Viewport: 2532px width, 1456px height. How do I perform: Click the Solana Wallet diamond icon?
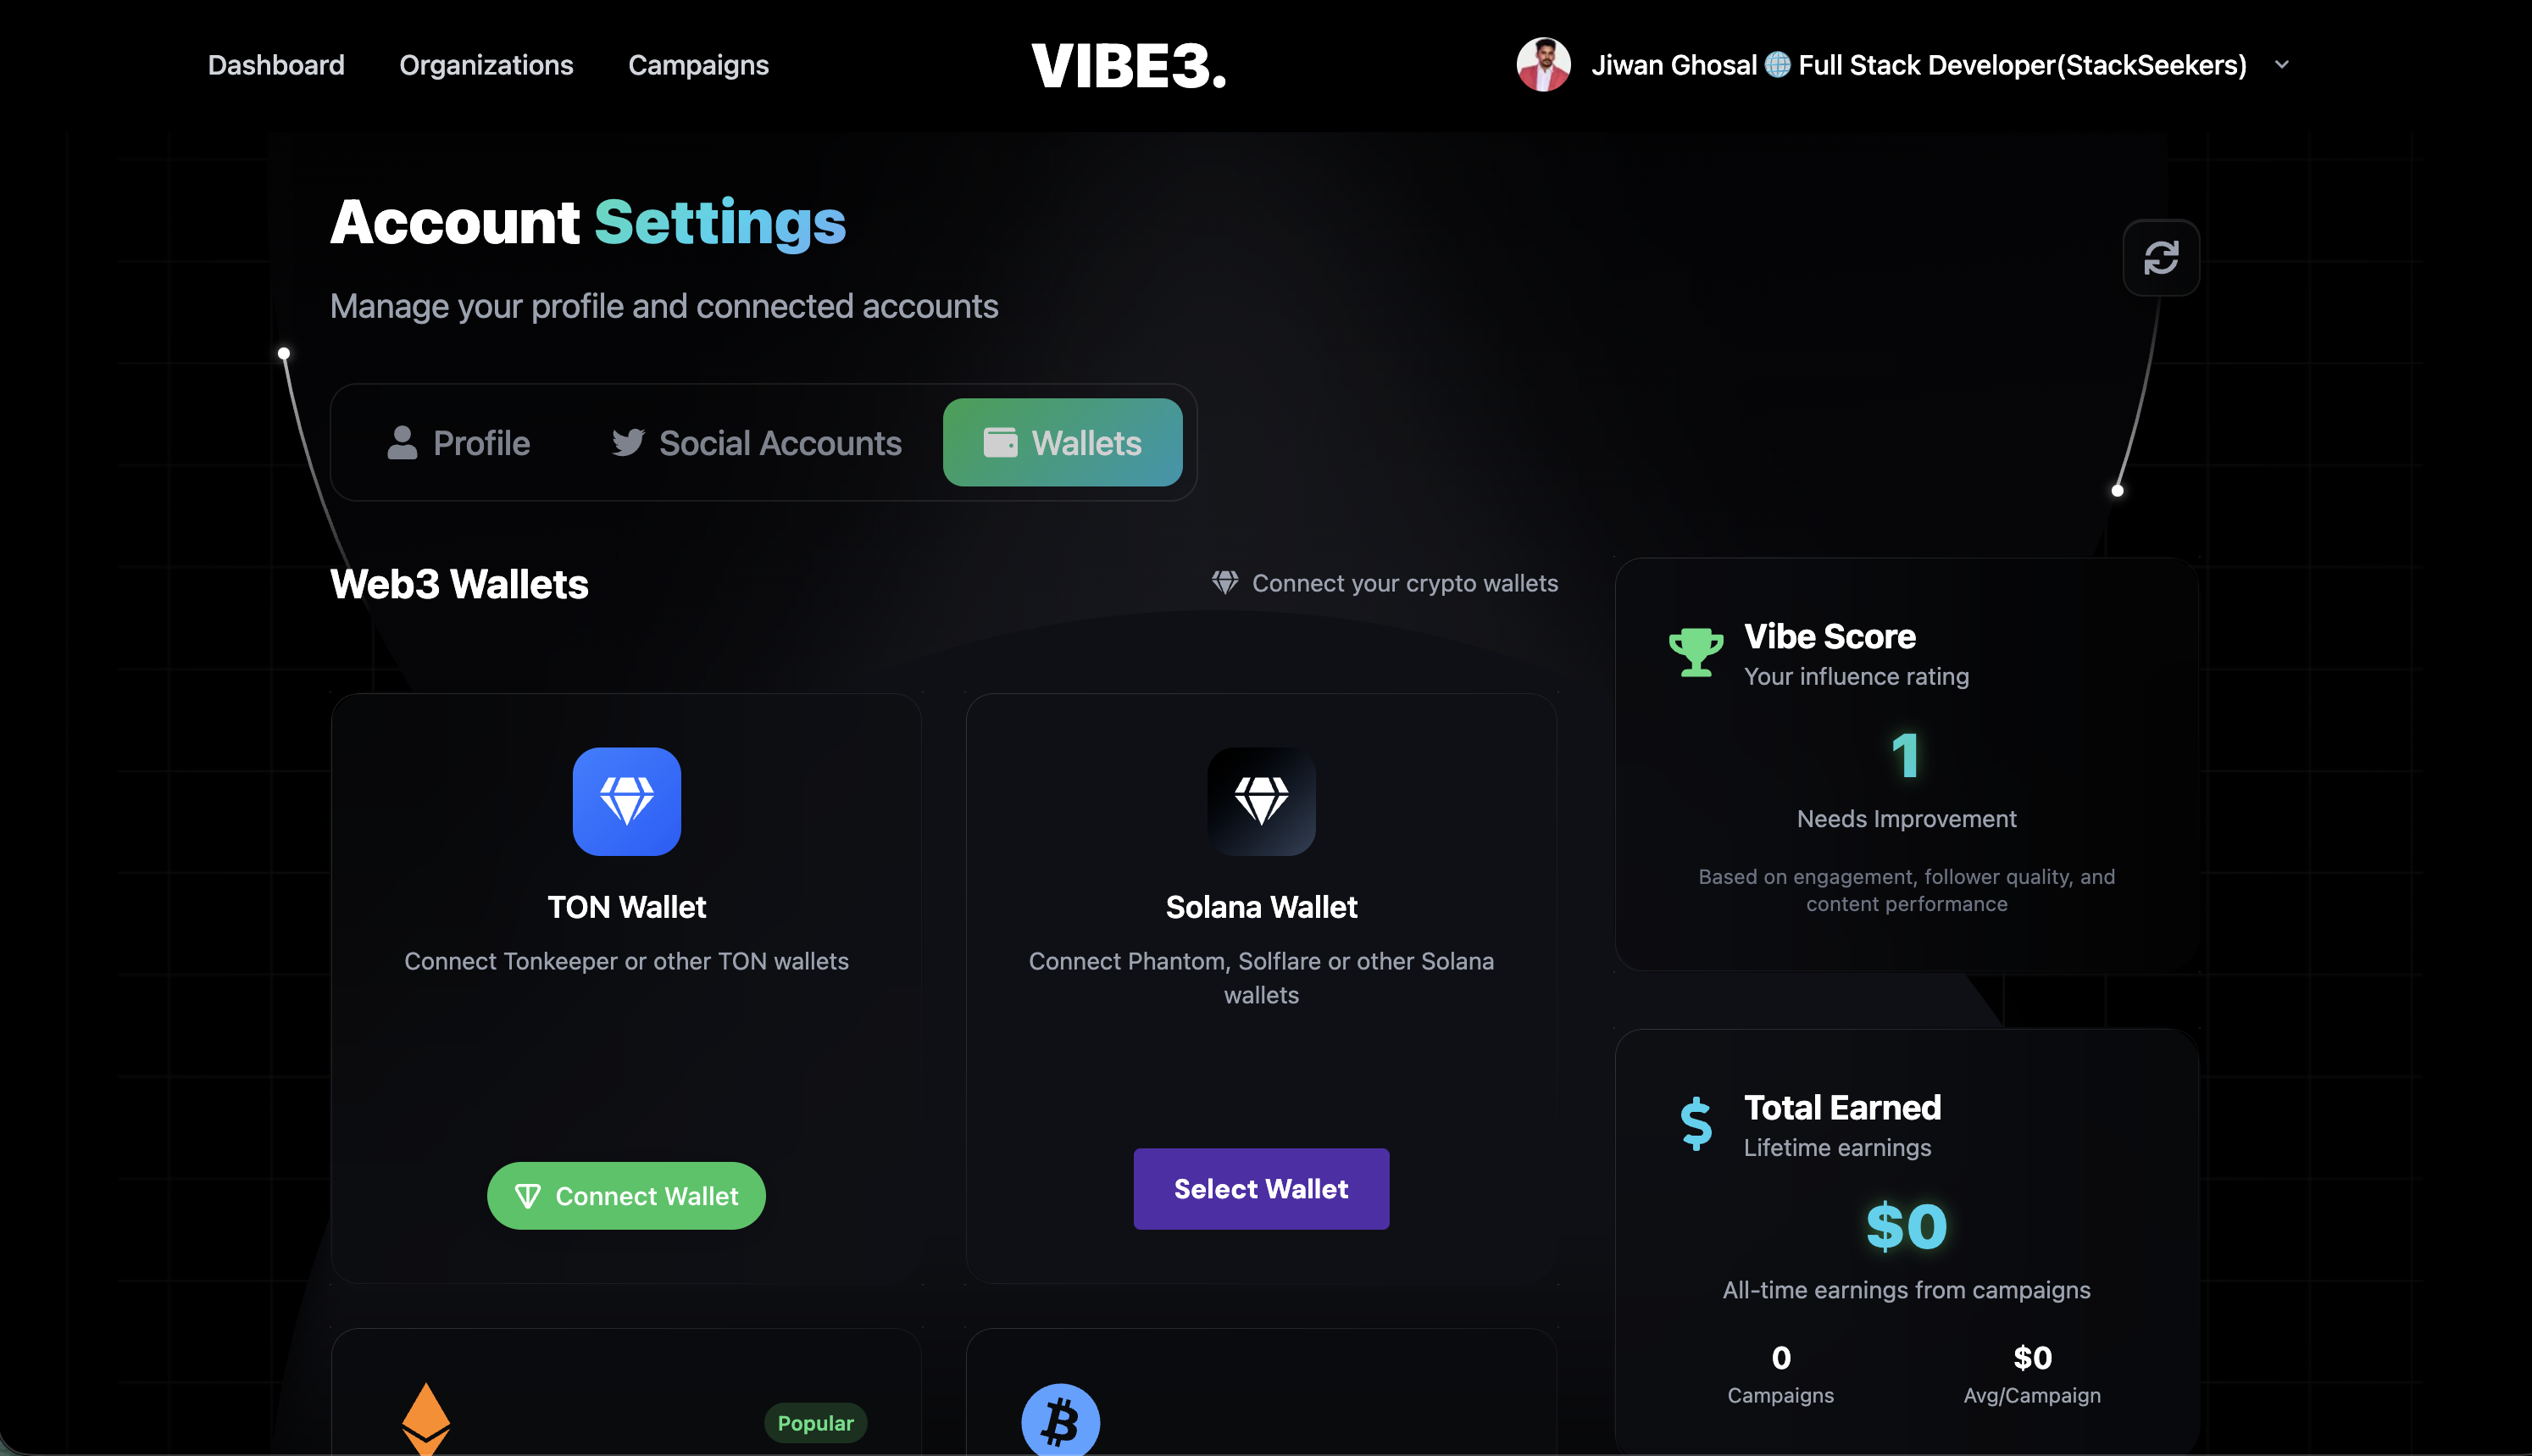click(x=1261, y=801)
